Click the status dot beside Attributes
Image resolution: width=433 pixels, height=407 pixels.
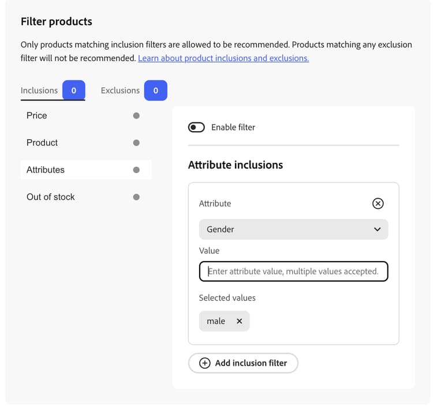click(136, 170)
